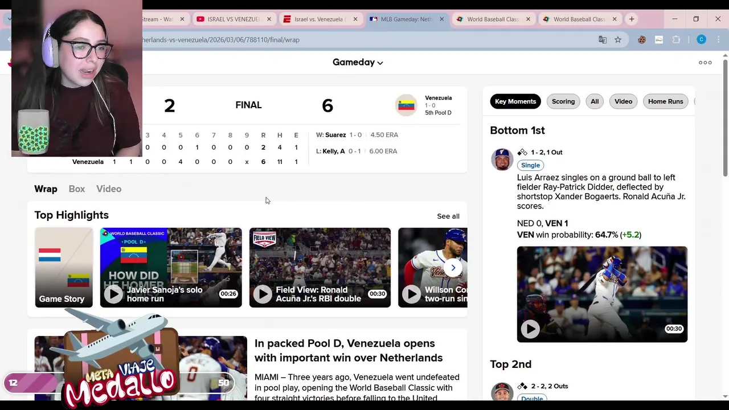Open the Gameday dropdown menu
Screen dimensions: 729x410
point(358,62)
